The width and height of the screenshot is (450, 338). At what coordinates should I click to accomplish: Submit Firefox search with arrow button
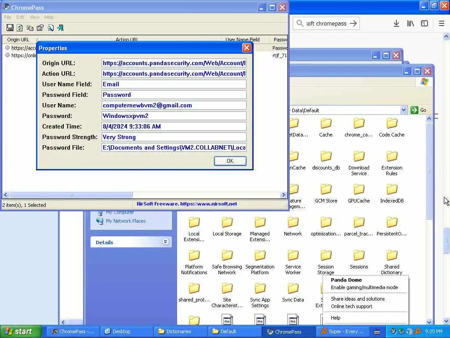click(x=353, y=24)
